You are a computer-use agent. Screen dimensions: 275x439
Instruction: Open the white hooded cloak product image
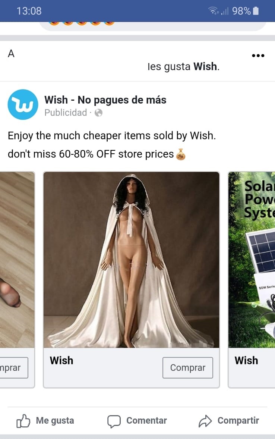[x=132, y=260]
